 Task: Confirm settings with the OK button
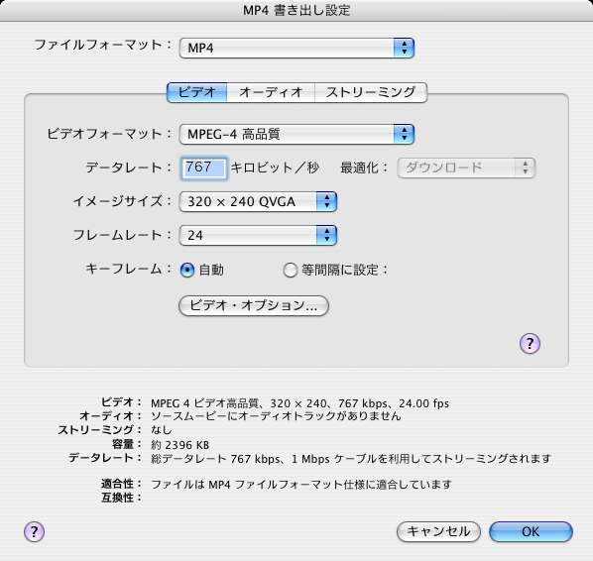(531, 532)
